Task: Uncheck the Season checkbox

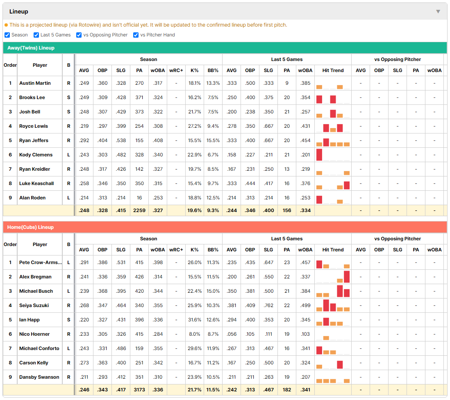Action: tap(7, 35)
